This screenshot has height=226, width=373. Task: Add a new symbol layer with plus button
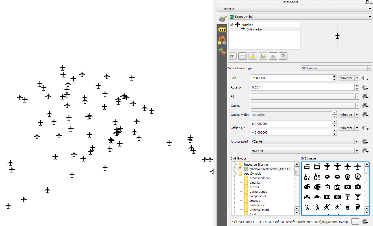coord(232,56)
